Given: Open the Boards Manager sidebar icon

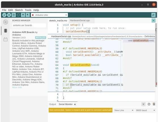Looking at the screenshot, I should [6, 31].
